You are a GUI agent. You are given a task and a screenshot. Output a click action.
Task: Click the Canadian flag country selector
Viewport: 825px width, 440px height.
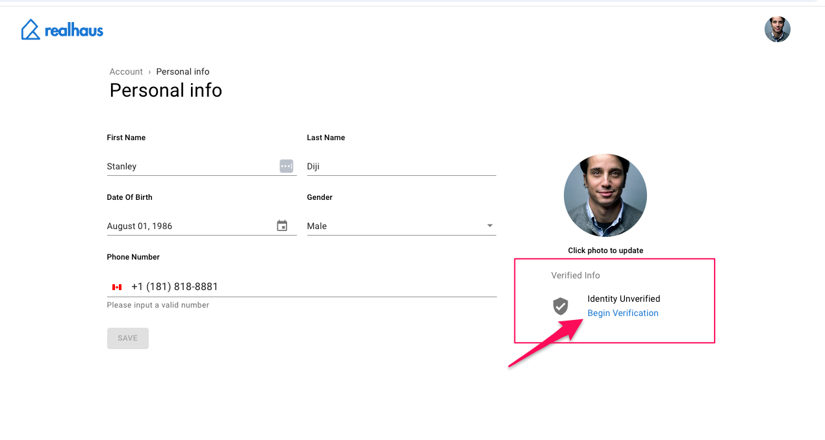117,287
